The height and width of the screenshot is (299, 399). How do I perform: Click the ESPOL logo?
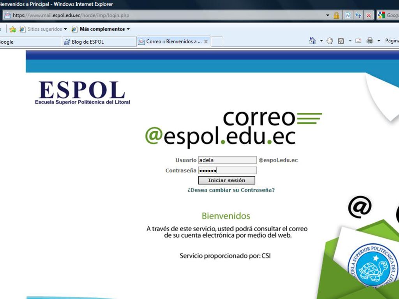pos(83,93)
